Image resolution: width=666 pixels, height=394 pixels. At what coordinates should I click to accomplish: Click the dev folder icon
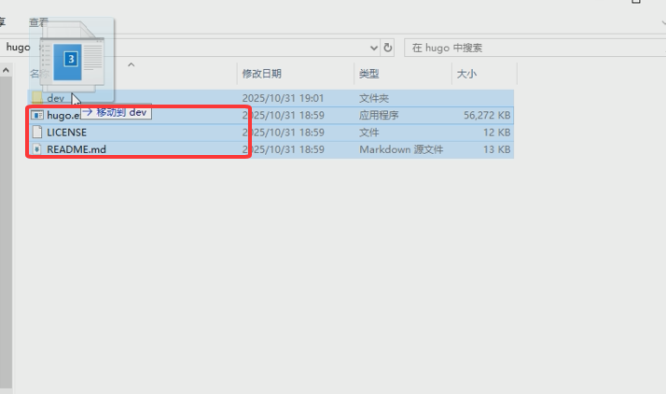click(x=37, y=98)
